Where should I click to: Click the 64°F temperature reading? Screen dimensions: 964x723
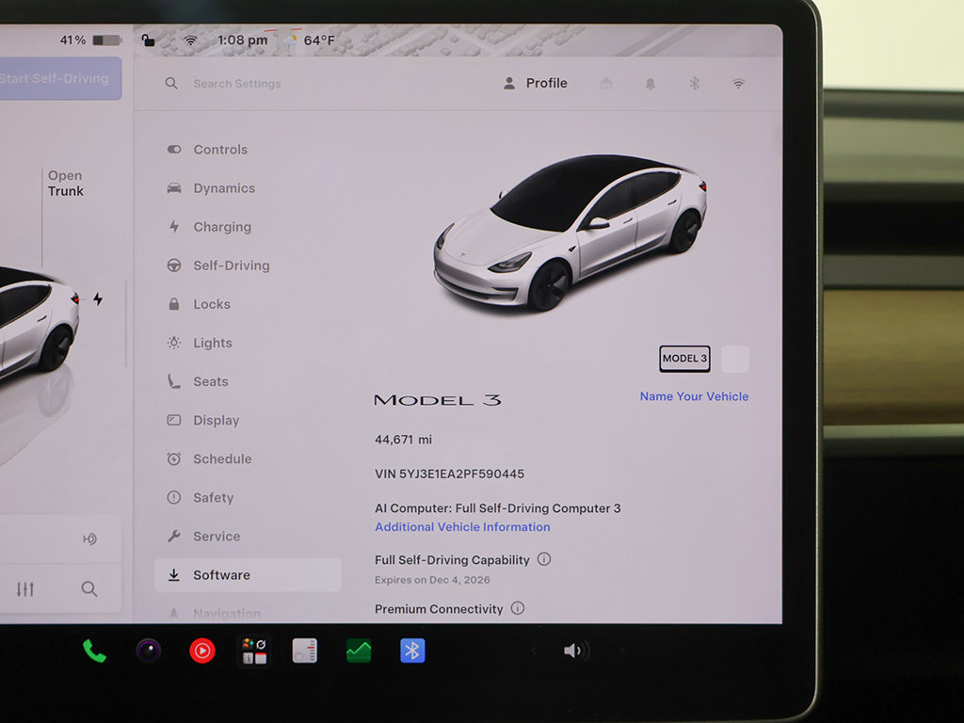point(319,40)
